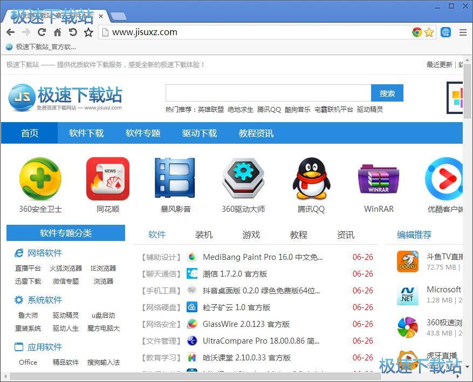Reload the page with the refresh icon

click(42, 32)
